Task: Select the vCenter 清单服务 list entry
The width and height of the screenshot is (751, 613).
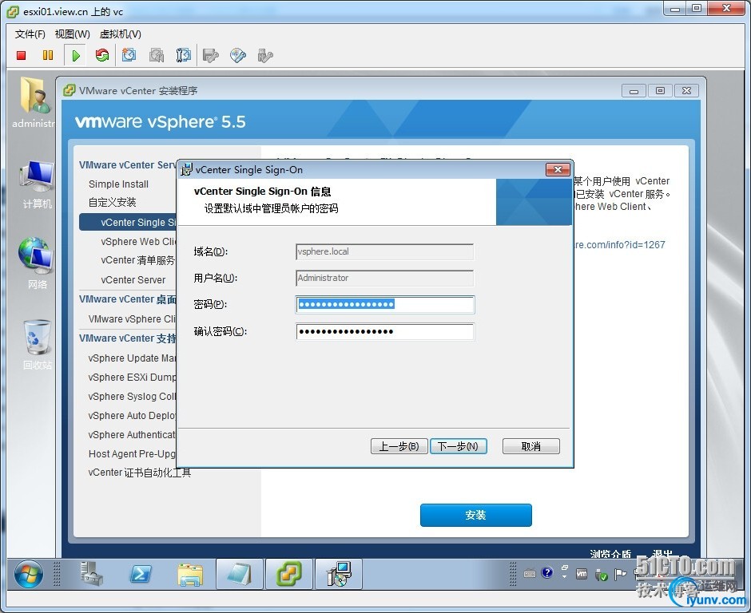Action: tap(138, 260)
